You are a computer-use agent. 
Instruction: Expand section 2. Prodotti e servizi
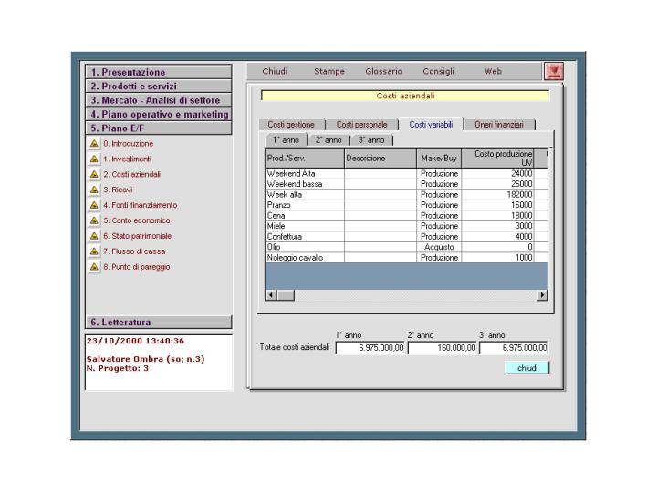[x=159, y=87]
